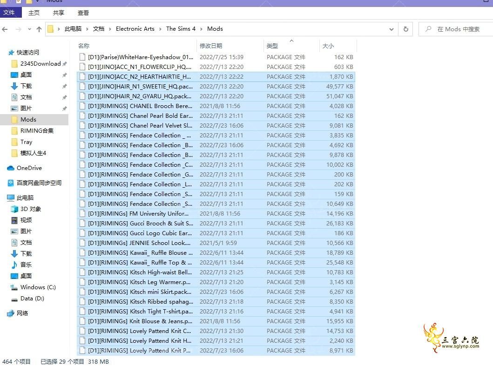Select JENNIE School Look file
493x367 pixels.
tap(216, 243)
